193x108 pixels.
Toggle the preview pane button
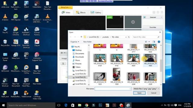click(x=154, y=42)
